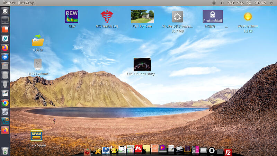Viewport: 277px width, 156px height.
Task: Open LibreOffice from the bottom dock
Action: 122,149
